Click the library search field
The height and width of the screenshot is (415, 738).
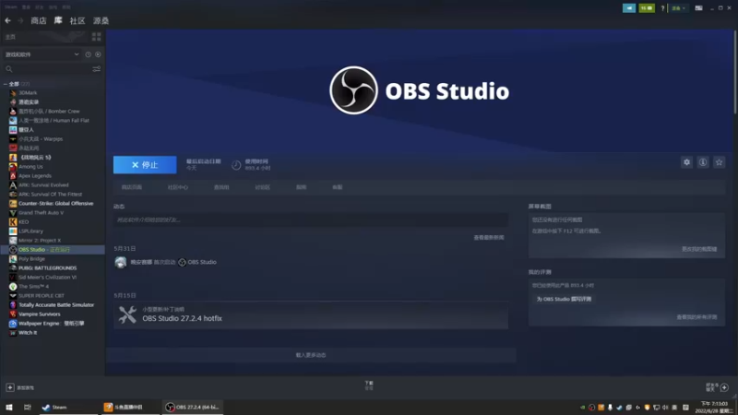47,69
